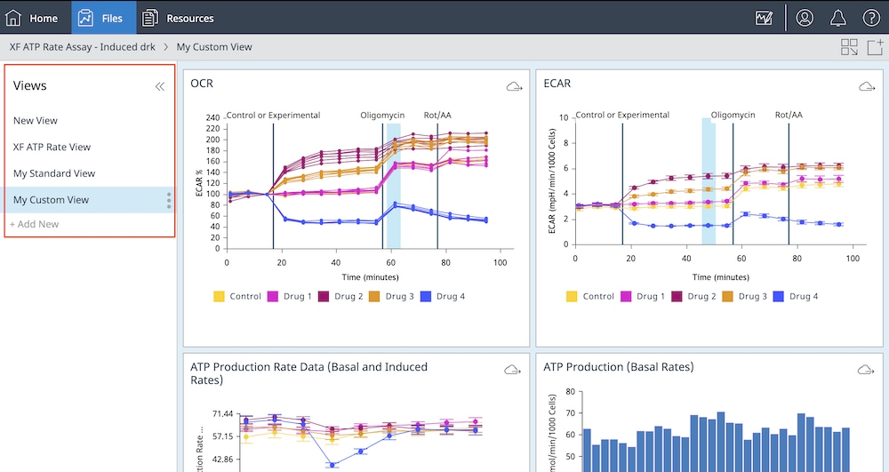This screenshot has width=889, height=472.
Task: Go to the Home tab
Action: 32,18
